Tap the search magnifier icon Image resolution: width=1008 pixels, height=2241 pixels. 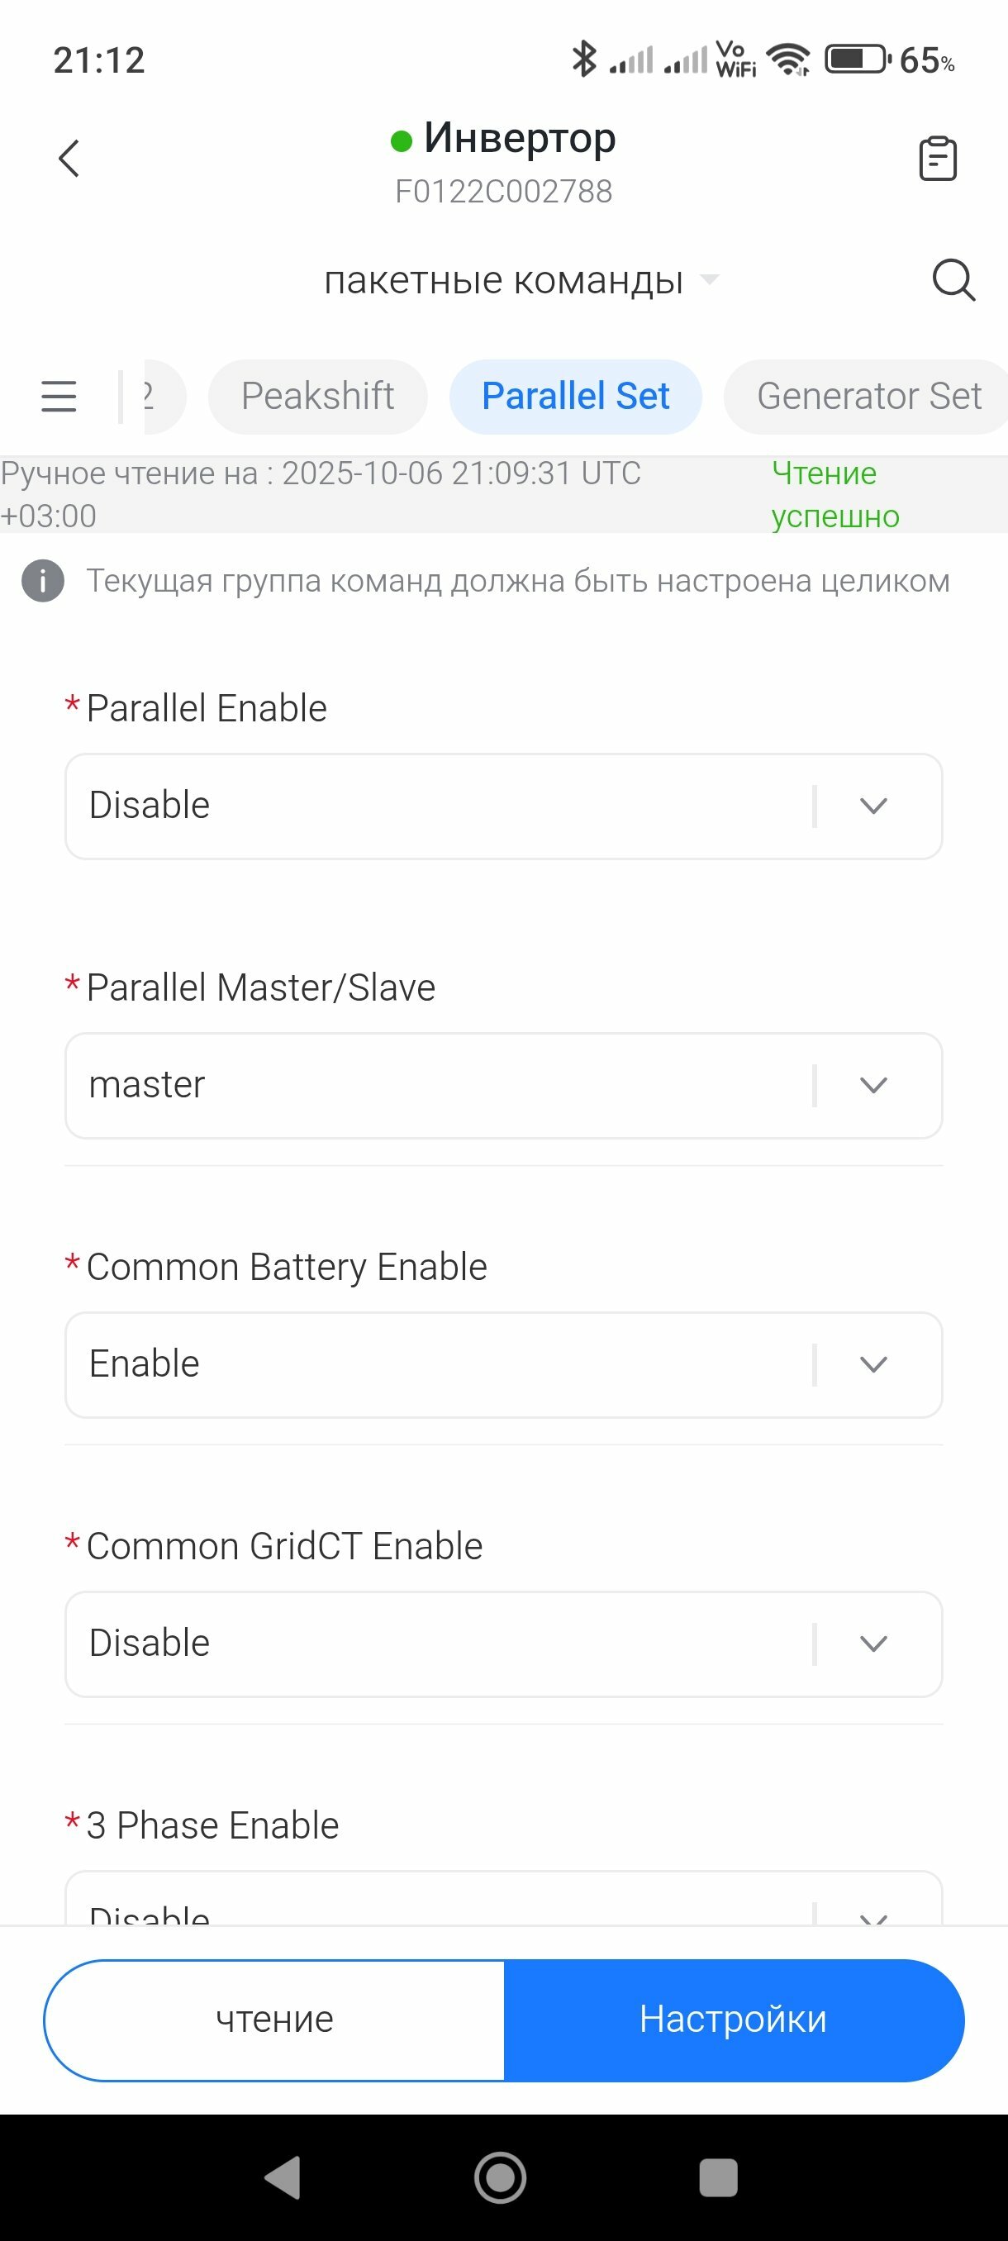tap(953, 280)
